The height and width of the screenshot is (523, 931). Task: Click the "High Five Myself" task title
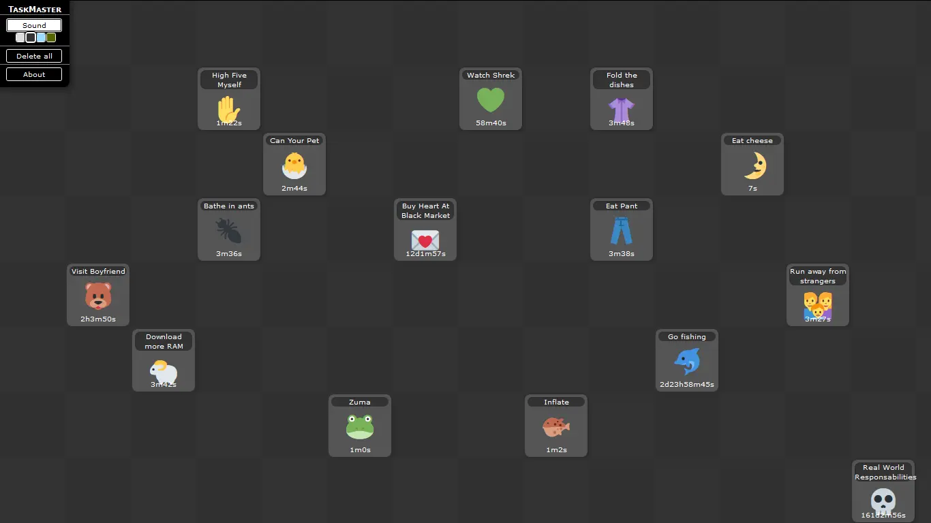pyautogui.click(x=229, y=80)
